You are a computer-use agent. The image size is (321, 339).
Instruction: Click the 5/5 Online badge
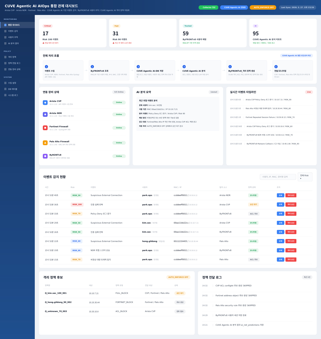pyautogui.click(x=119, y=92)
